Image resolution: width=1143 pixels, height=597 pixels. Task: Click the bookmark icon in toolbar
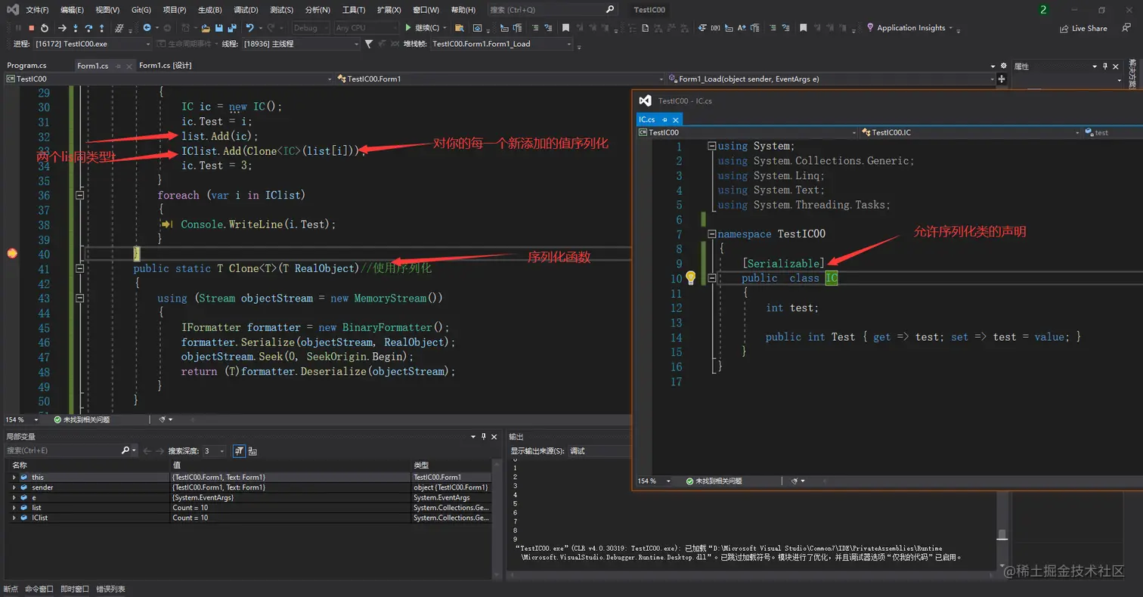pyautogui.click(x=565, y=28)
